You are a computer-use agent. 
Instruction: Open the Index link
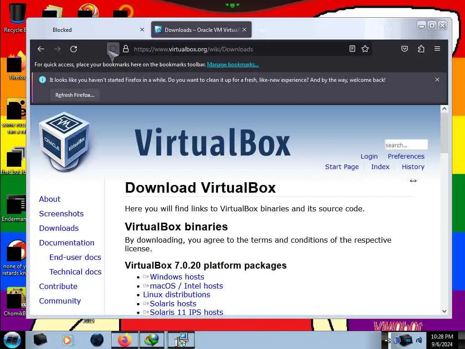click(x=380, y=167)
